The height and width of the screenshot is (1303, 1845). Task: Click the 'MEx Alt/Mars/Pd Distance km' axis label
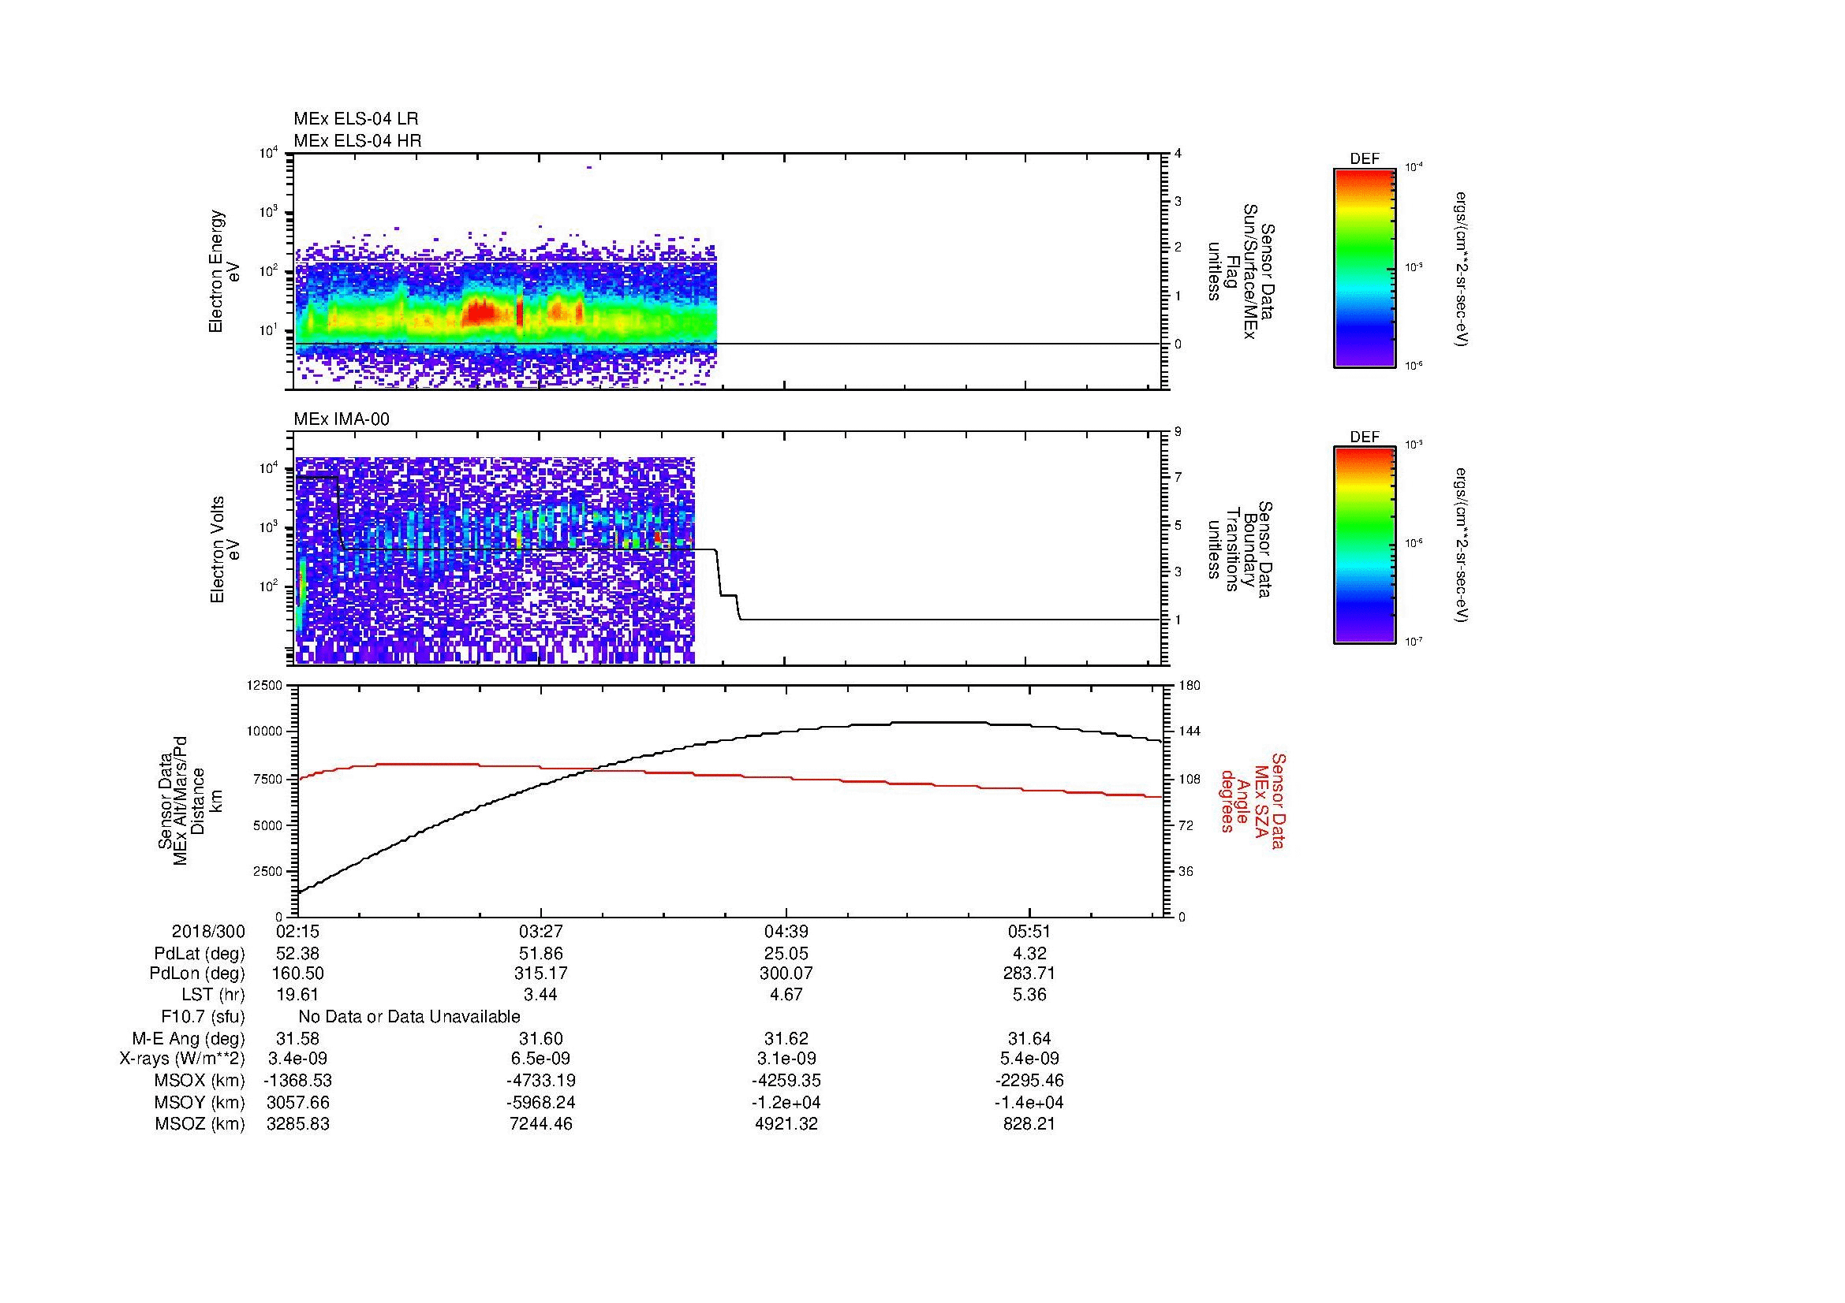[x=189, y=800]
